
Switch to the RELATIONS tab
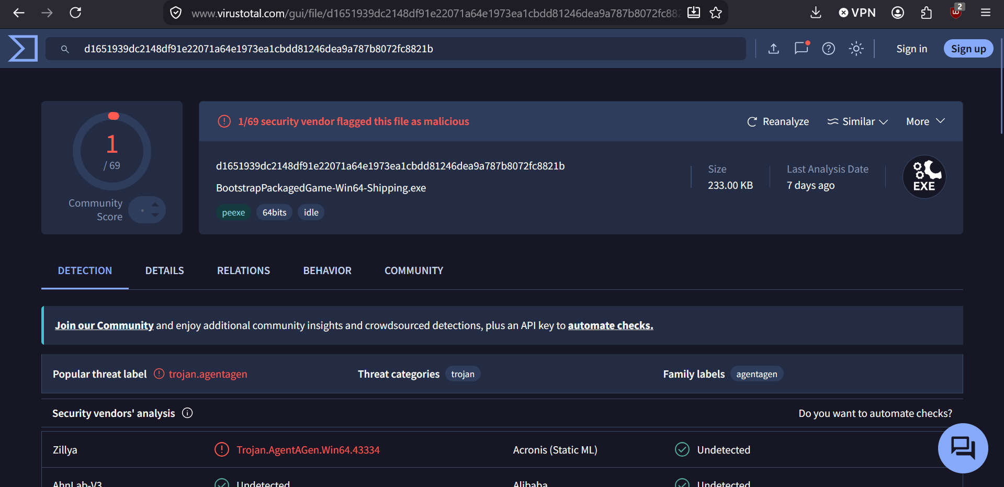pyautogui.click(x=244, y=270)
